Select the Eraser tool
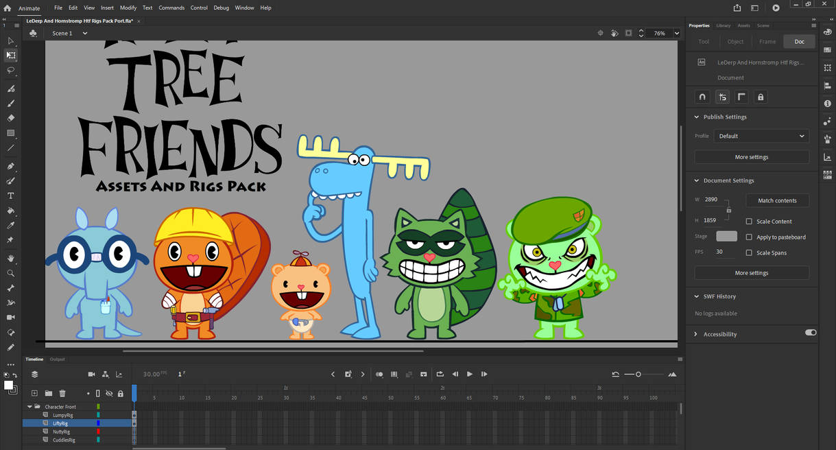This screenshot has height=450, width=836. coord(10,118)
